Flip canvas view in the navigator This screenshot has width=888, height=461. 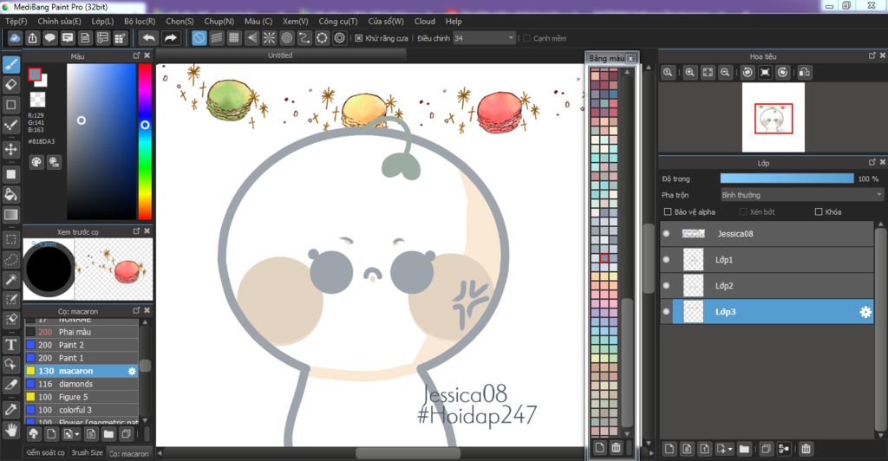coord(804,73)
